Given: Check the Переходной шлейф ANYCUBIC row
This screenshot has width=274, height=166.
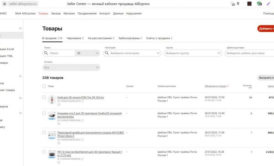Looking at the screenshot, I should [44, 133].
